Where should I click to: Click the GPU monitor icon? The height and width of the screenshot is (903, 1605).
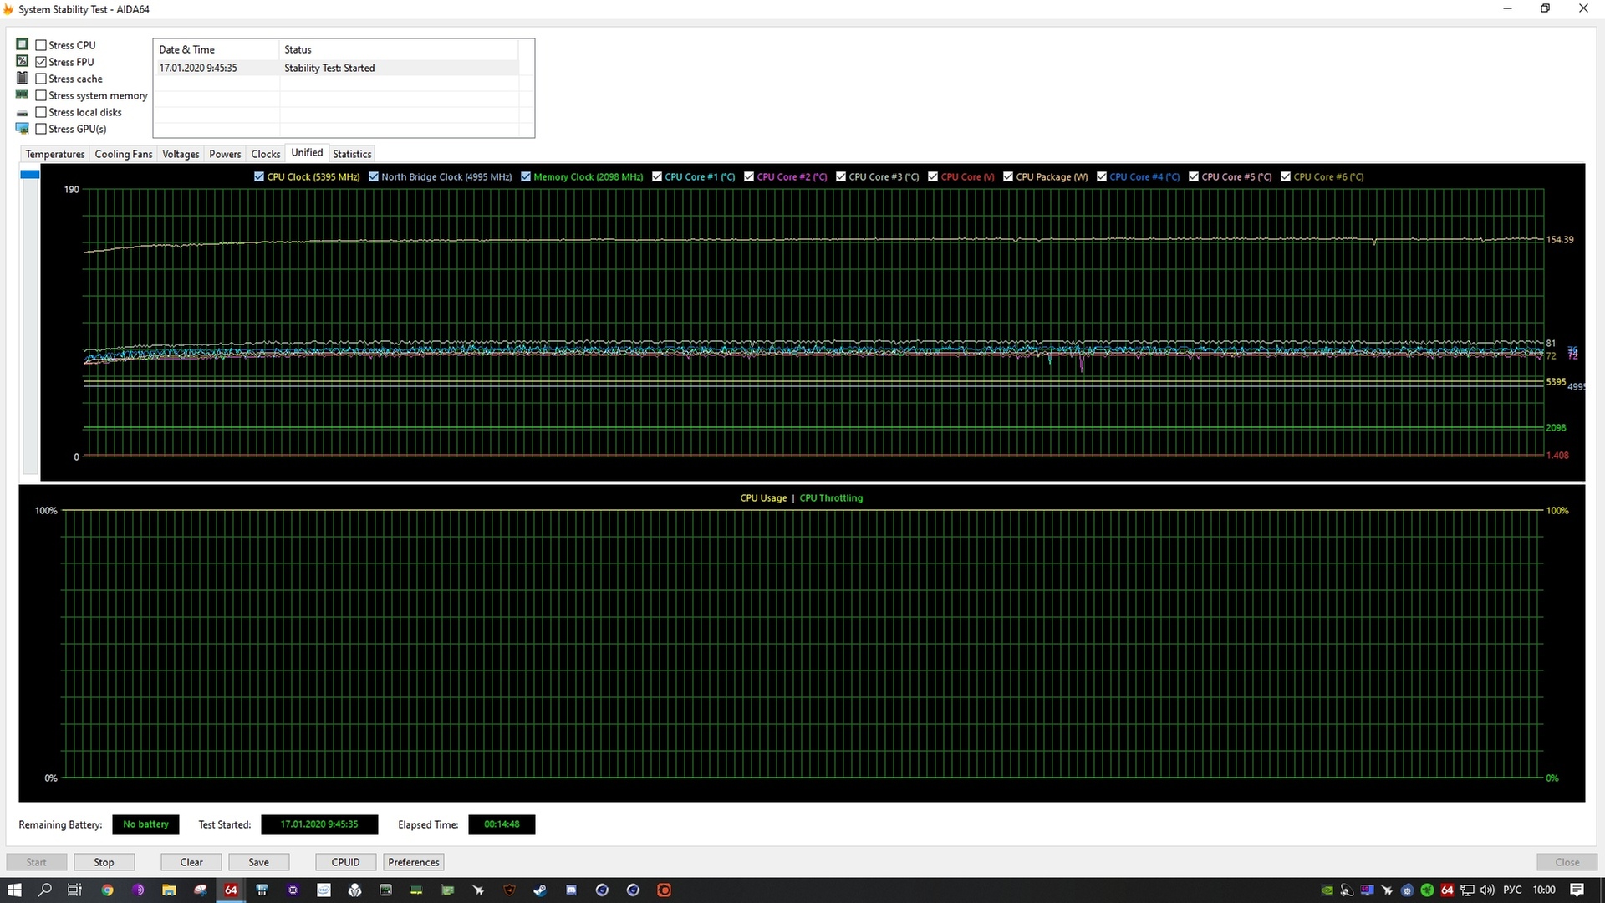point(23,128)
